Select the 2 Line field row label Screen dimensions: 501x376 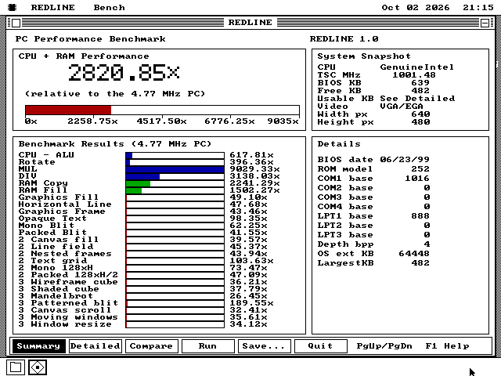click(x=56, y=247)
